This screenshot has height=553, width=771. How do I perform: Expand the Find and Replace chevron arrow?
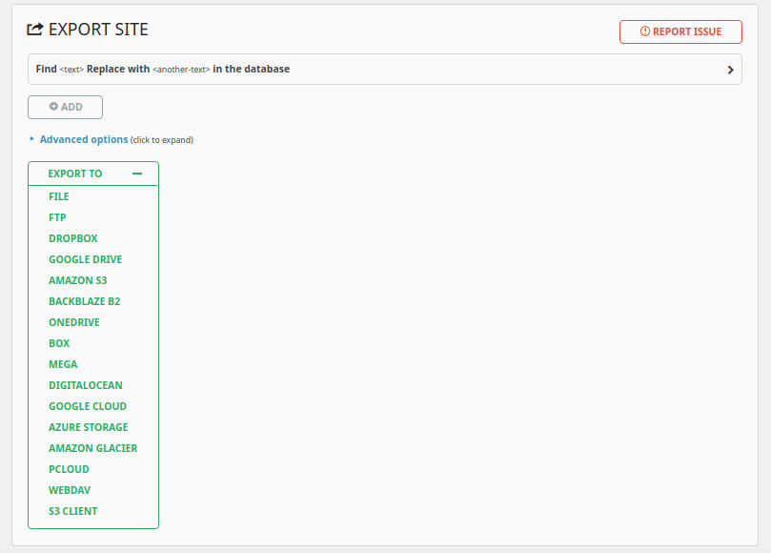(730, 70)
